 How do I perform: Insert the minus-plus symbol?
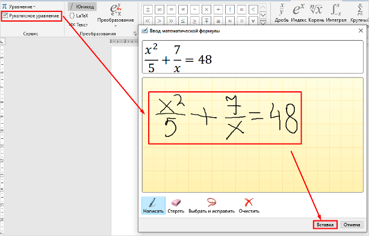[x=206, y=21]
